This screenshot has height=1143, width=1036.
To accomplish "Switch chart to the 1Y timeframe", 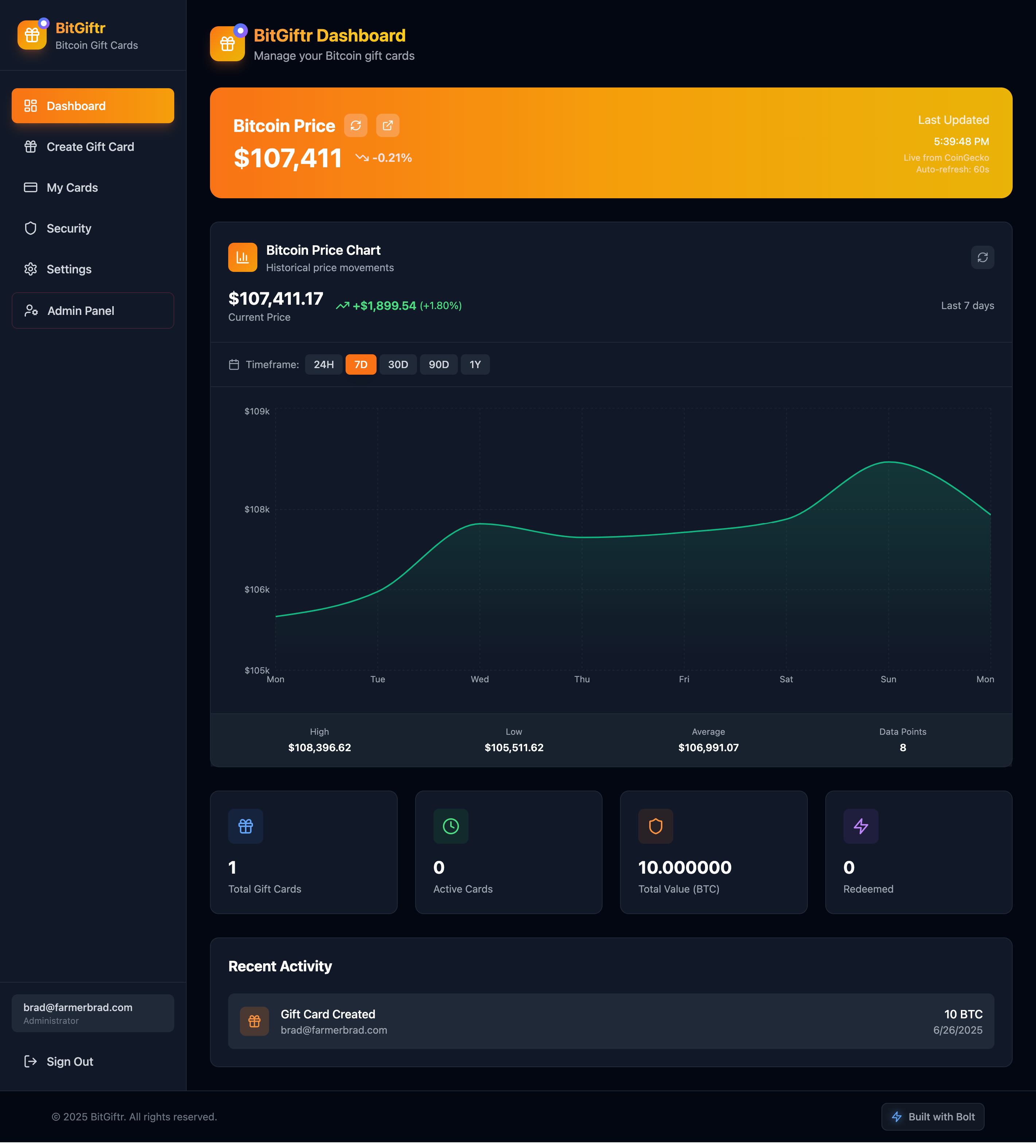I will [x=475, y=364].
